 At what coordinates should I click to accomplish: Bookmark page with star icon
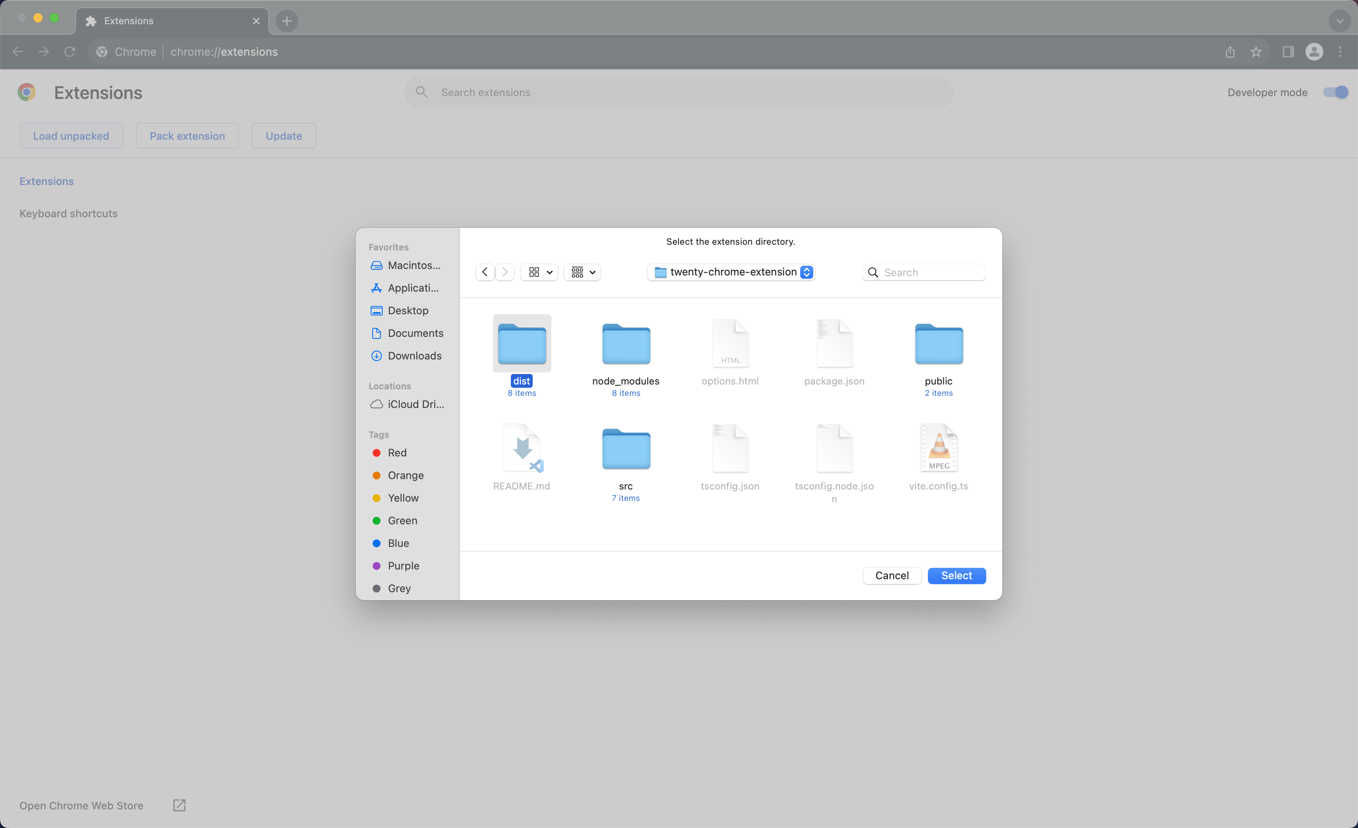(x=1255, y=52)
